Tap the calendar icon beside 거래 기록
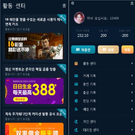This screenshot has width=135, height=135. [x=76, y=76]
